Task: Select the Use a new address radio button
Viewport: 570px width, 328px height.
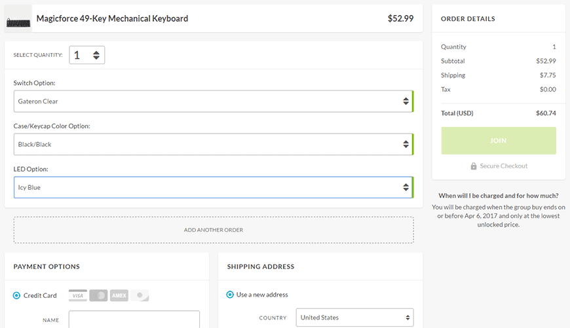Action: click(230, 295)
